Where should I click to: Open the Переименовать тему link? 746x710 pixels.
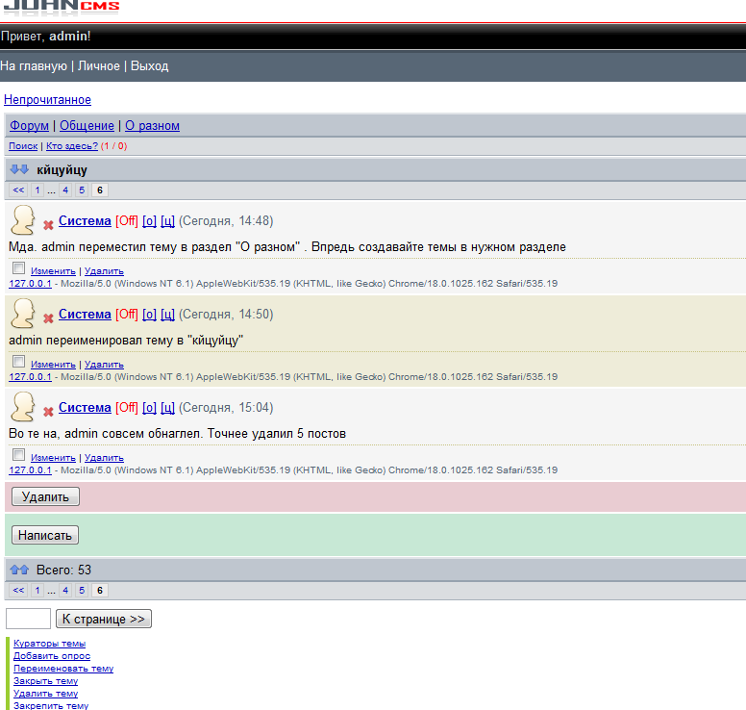click(63, 669)
